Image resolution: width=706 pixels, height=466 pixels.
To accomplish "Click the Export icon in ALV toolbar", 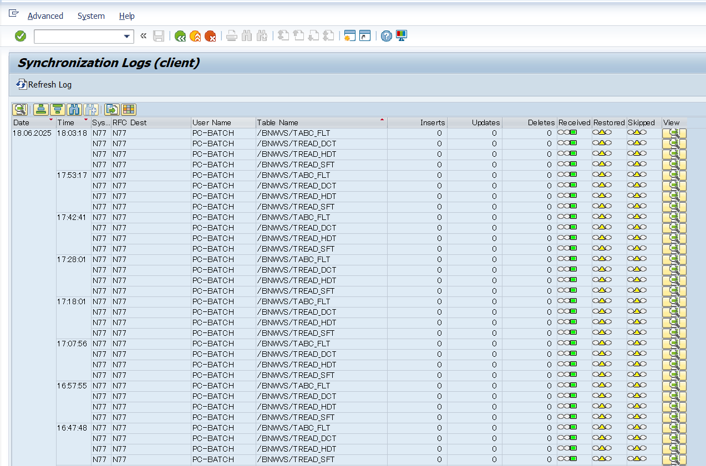I will (112, 110).
